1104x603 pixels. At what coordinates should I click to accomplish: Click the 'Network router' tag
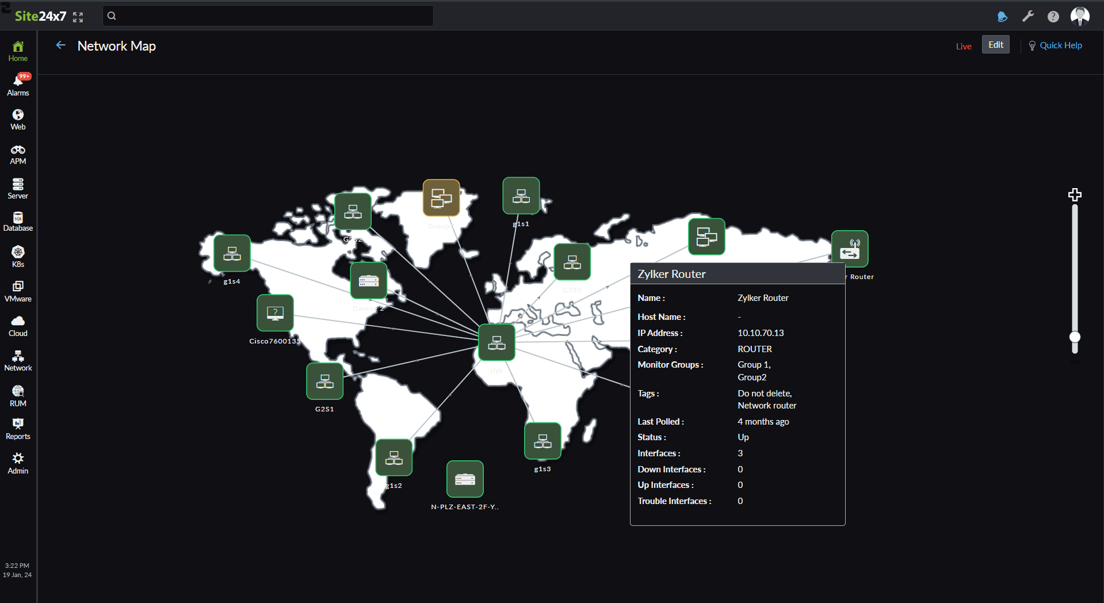(x=767, y=406)
